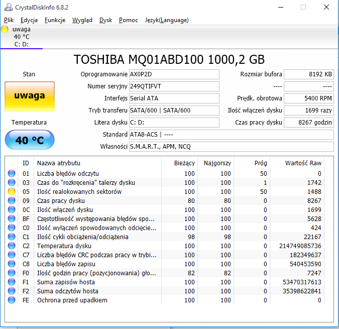Click the 1699 razy power-on count field
339x329 pixels.
[309, 111]
